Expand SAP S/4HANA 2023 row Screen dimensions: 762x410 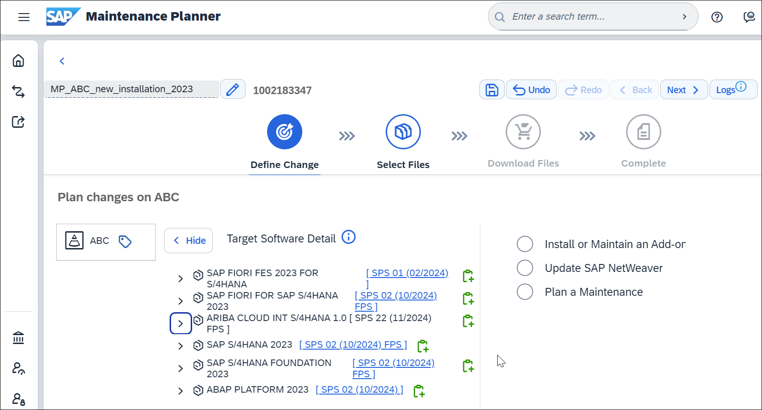coord(180,346)
